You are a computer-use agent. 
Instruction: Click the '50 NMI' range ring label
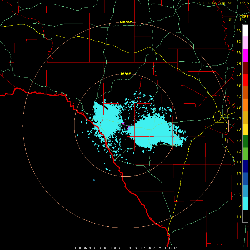click(x=126, y=74)
